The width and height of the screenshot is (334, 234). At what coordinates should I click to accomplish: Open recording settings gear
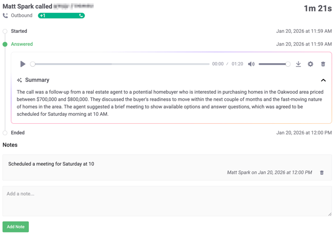pyautogui.click(x=311, y=64)
